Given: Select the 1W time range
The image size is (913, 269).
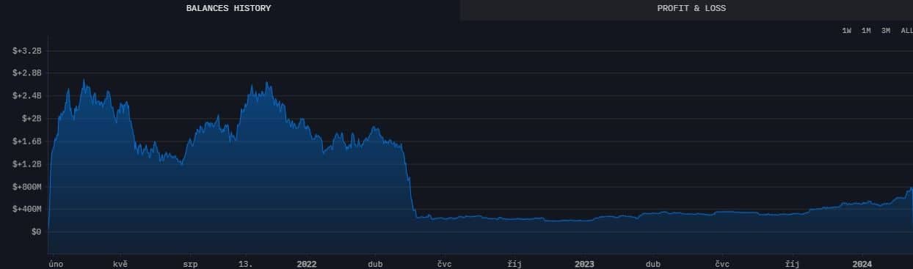Looking at the screenshot, I should pyautogui.click(x=846, y=31).
